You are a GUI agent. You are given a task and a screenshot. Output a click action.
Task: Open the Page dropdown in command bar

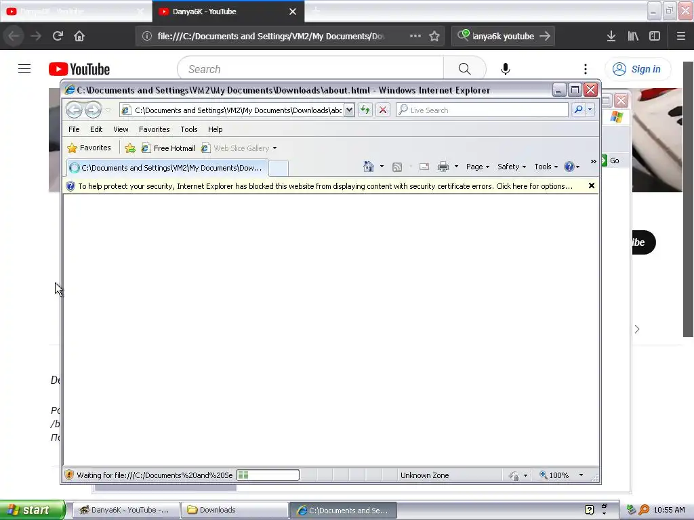[478, 167]
